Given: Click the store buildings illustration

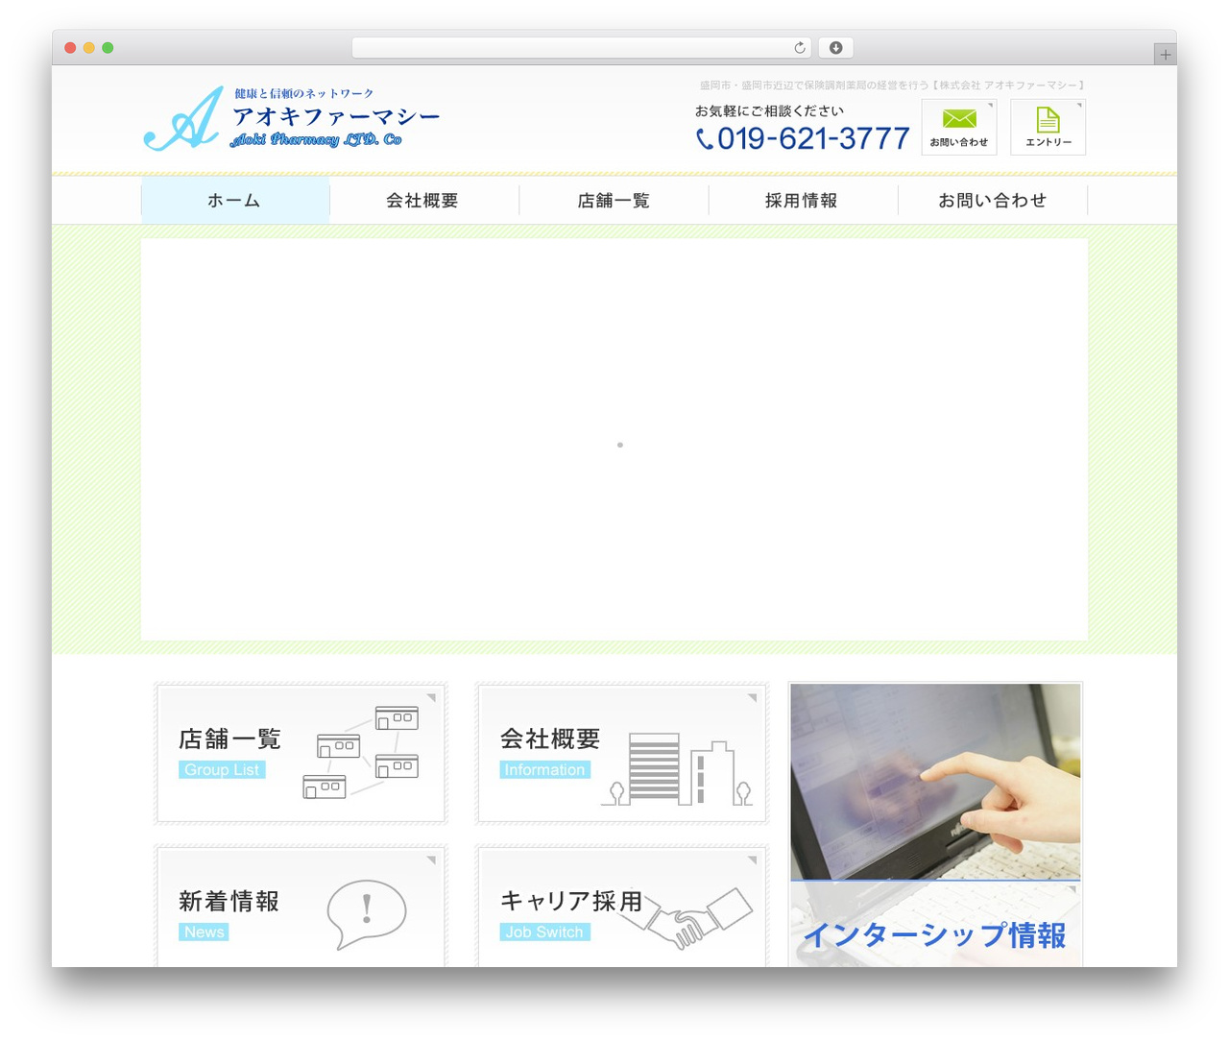Looking at the screenshot, I should pos(361,752).
